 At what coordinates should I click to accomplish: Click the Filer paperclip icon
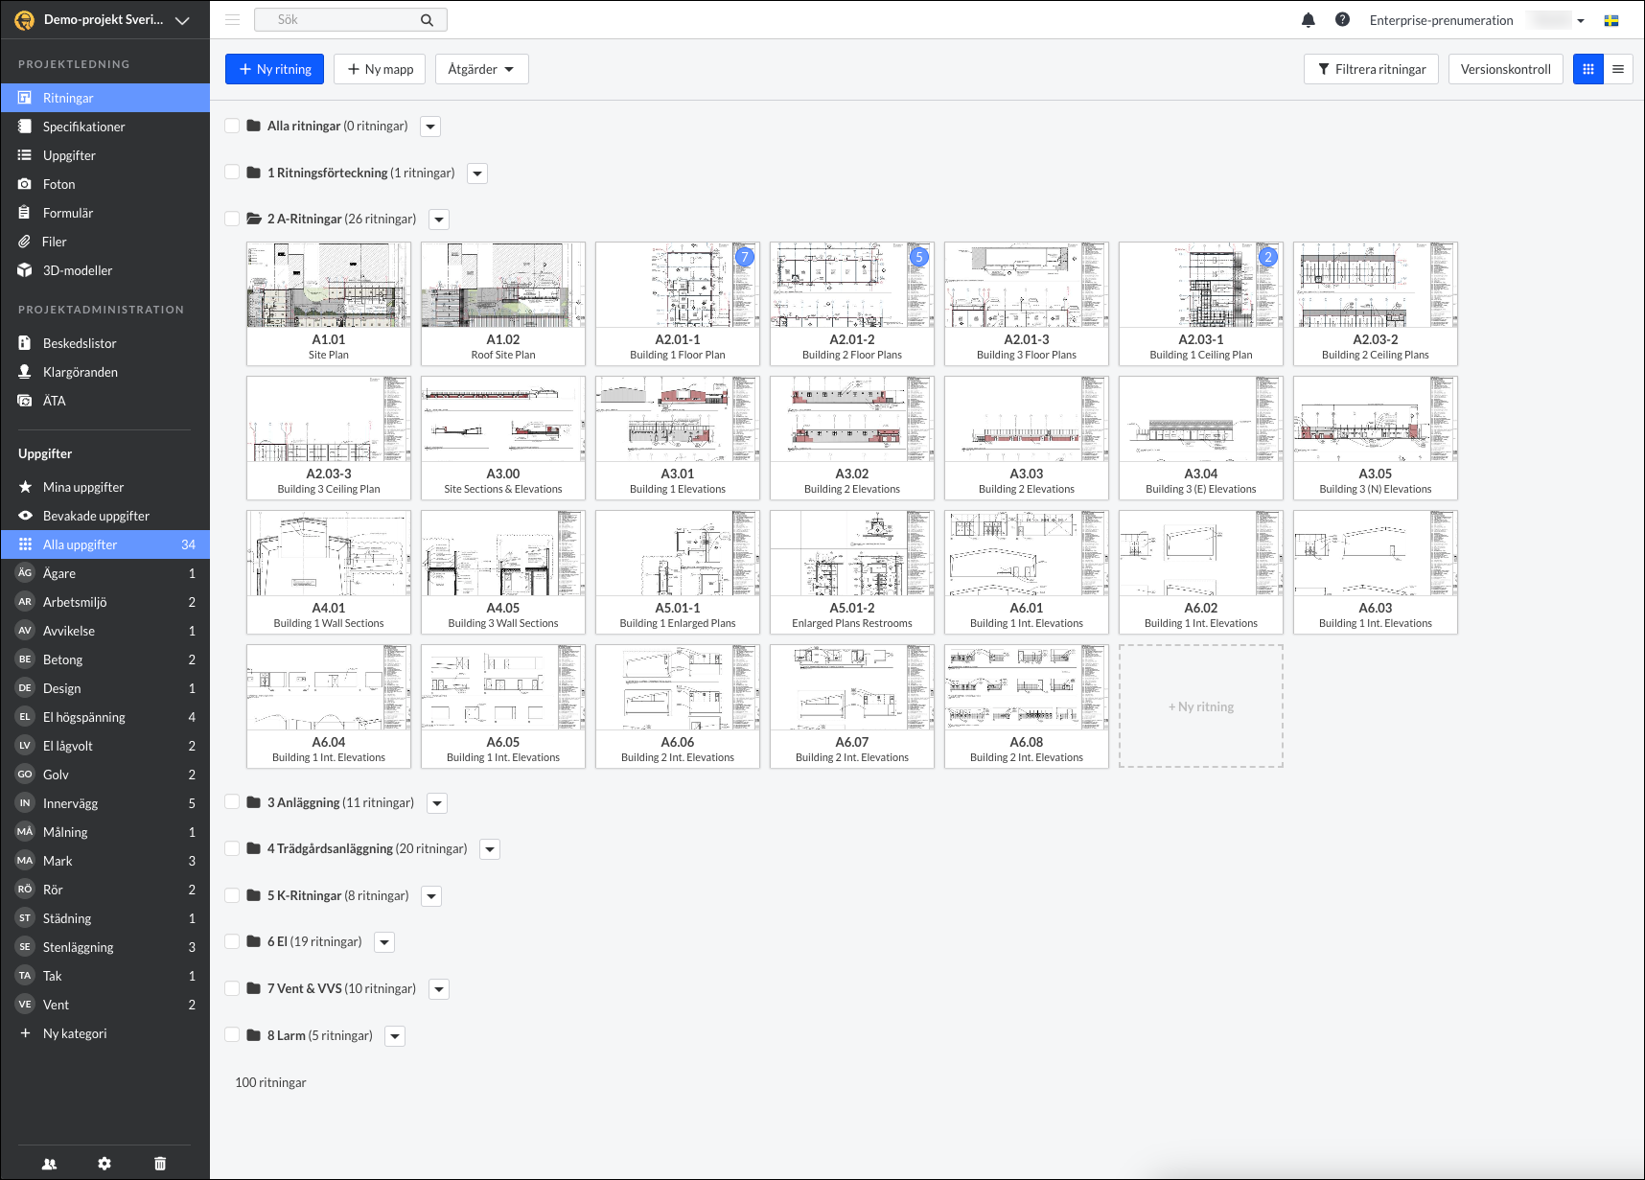pos(25,242)
